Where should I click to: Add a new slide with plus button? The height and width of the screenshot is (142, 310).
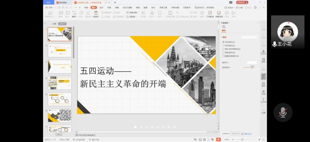pos(59,134)
